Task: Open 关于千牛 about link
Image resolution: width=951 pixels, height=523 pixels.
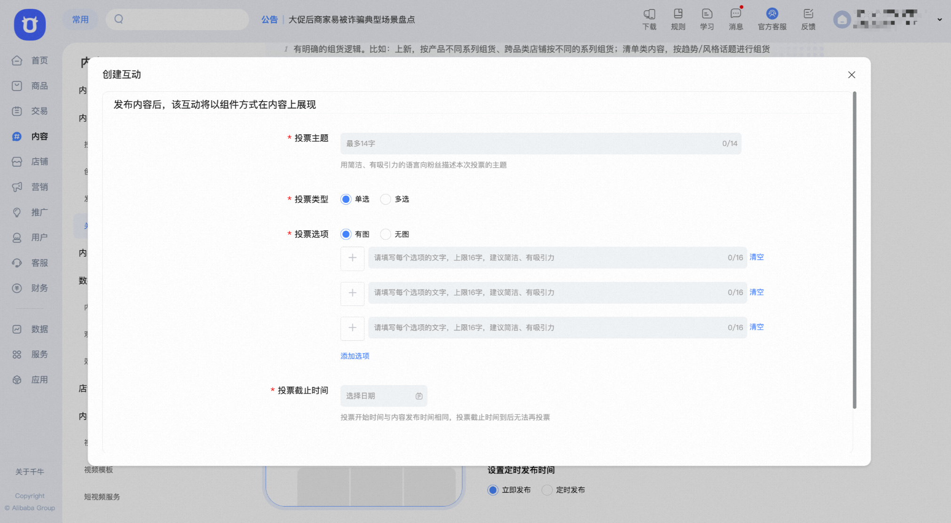Action: 29,471
